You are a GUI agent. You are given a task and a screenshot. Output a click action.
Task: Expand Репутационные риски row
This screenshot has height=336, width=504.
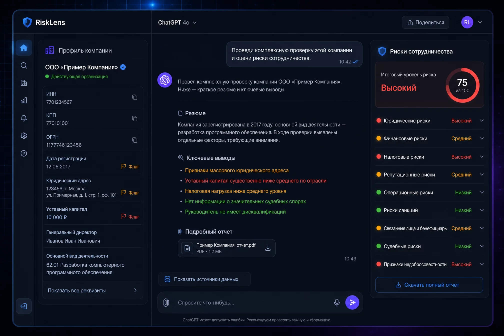[x=482, y=174]
